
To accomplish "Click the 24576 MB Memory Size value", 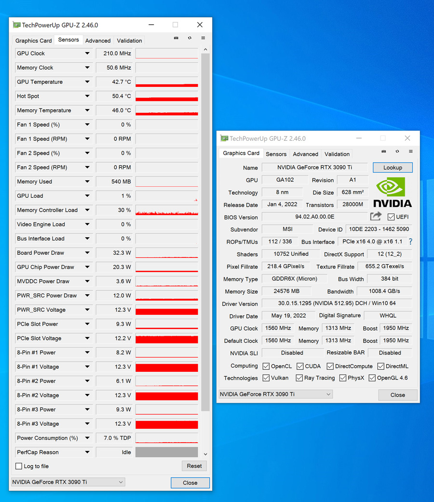I will tap(286, 291).
